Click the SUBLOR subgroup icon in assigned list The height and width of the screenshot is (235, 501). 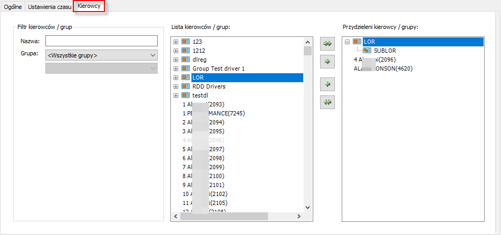pos(367,51)
